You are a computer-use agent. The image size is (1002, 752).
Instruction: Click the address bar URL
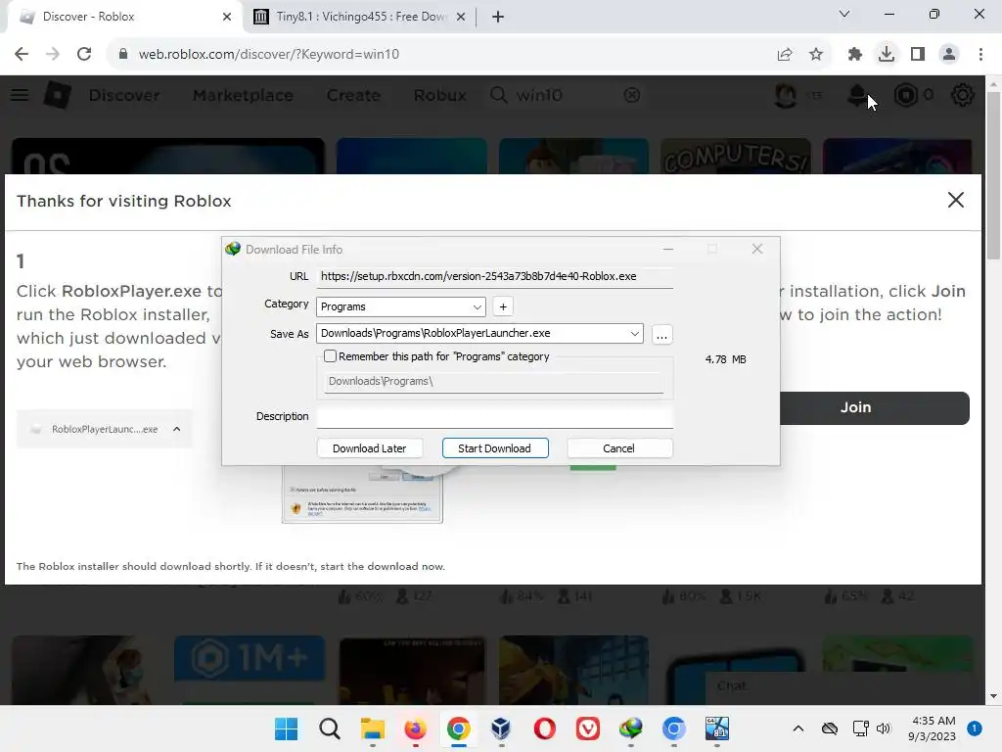click(x=268, y=55)
